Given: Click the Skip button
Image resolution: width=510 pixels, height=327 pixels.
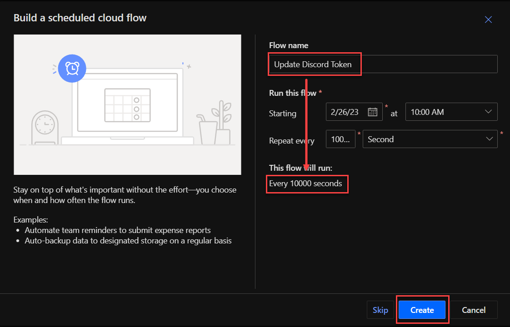Looking at the screenshot, I should coord(380,310).
